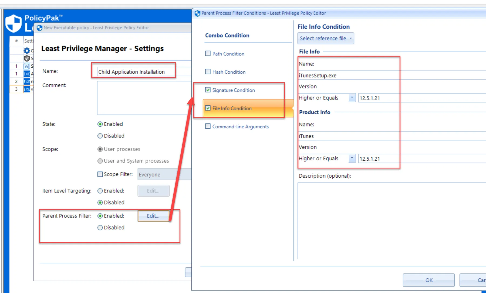486x293 pixels.
Task: Select the blue padlock policy icon
Action: (x=27, y=66)
